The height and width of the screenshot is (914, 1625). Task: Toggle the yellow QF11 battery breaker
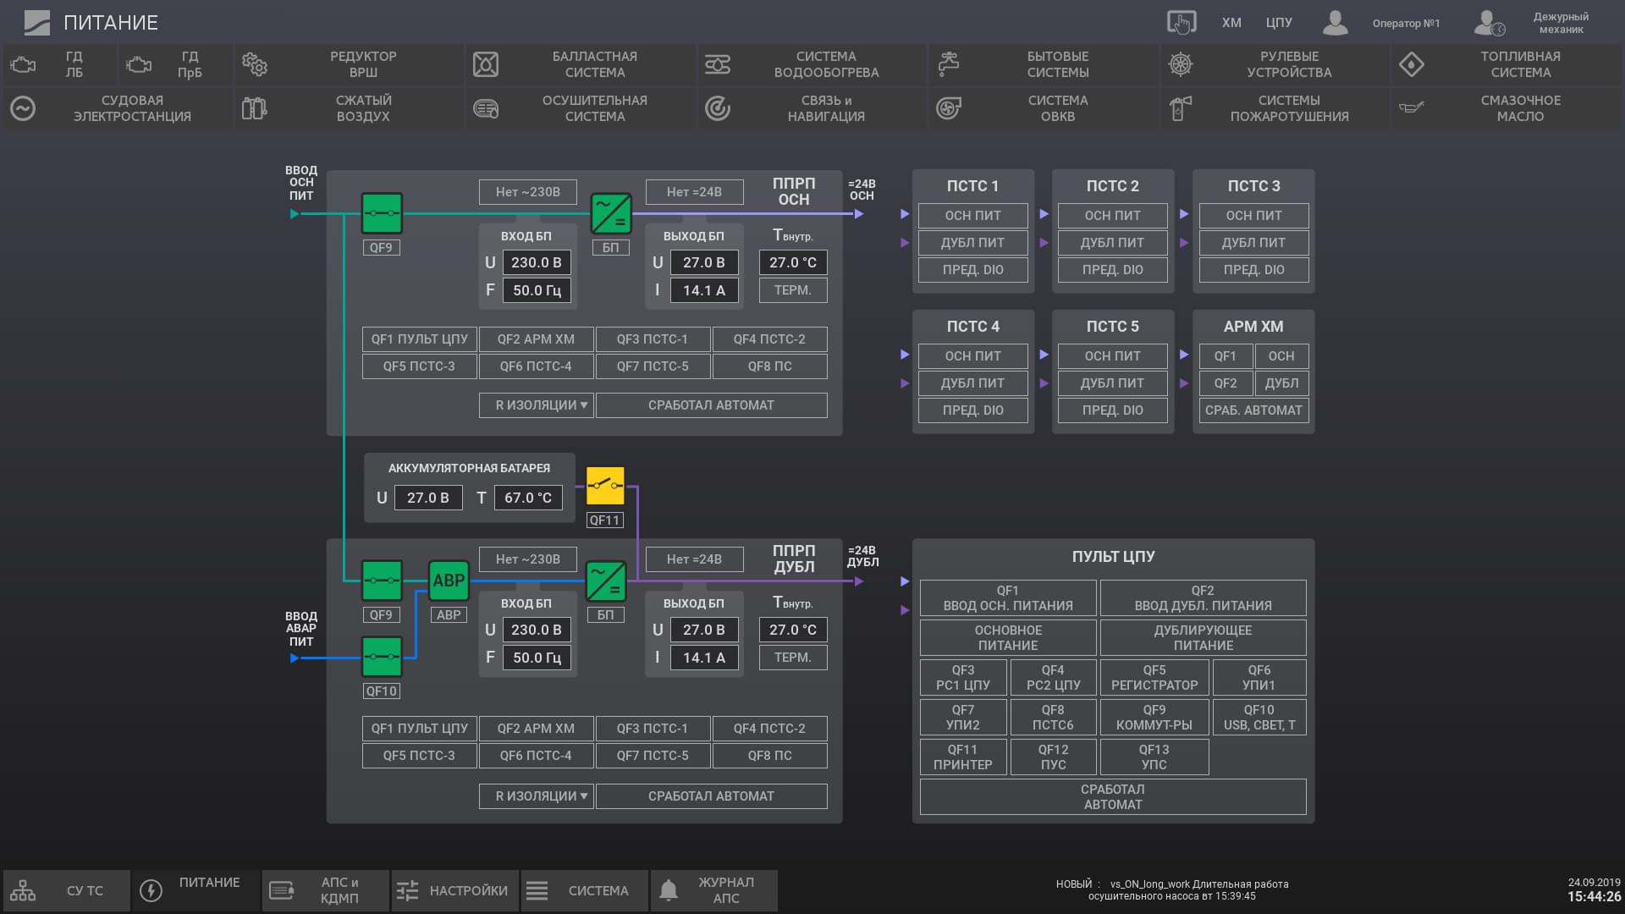click(604, 486)
